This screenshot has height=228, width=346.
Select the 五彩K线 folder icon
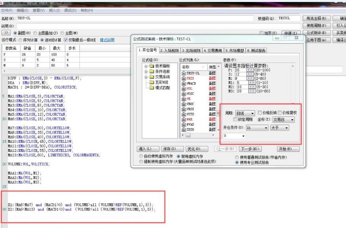[x=151, y=82]
